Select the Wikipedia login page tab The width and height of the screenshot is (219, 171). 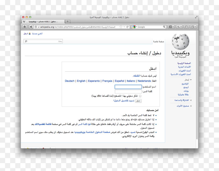pyautogui.click(x=43, y=21)
